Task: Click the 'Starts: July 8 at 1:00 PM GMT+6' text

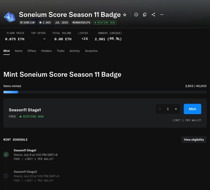Action: 36,155
